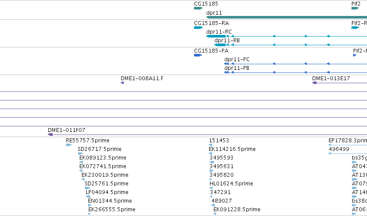Click the dpr11-PC double-arrow start glyph
This screenshot has height=216, width=367.
(x=226, y=64)
